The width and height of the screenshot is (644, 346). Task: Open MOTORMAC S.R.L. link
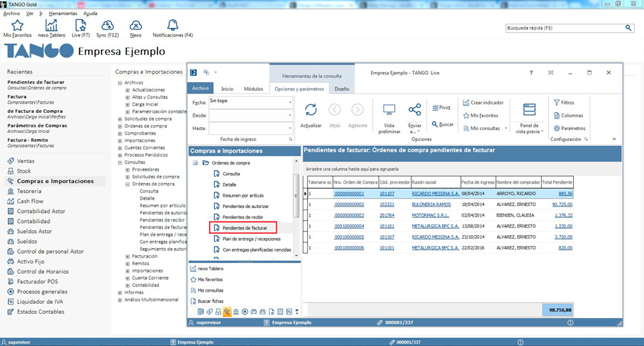pyautogui.click(x=431, y=215)
